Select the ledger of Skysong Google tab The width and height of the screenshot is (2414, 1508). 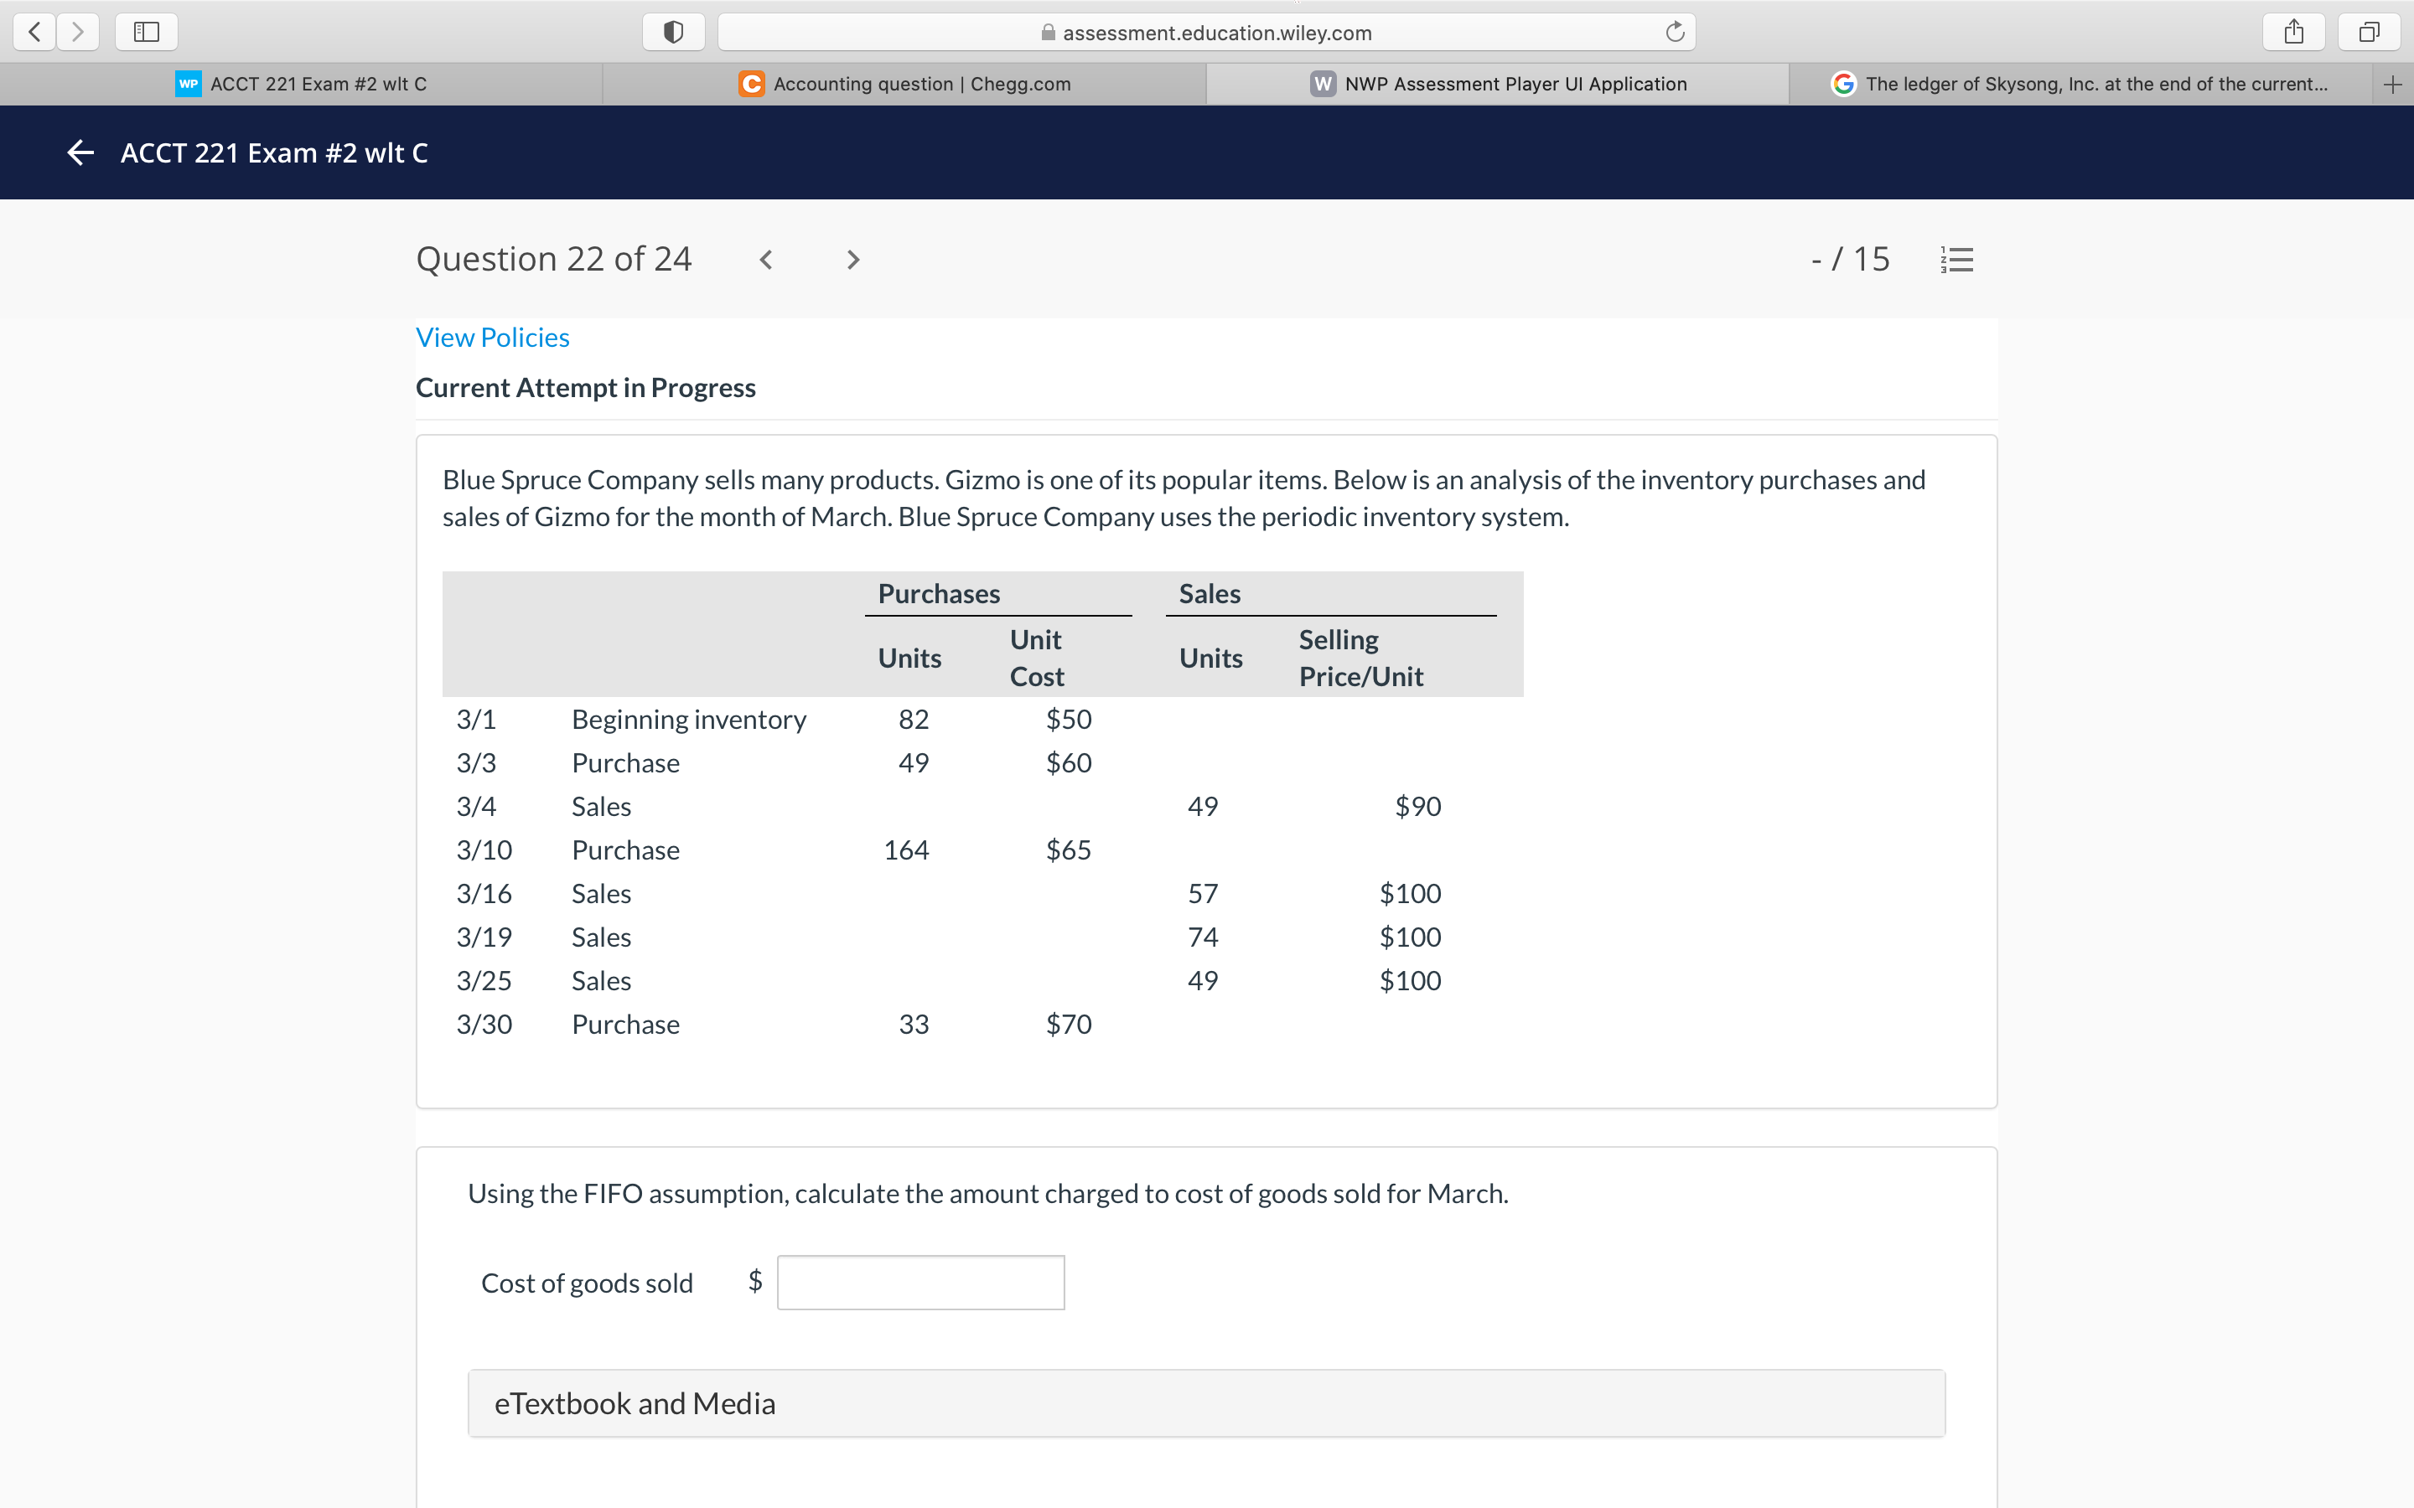coord(2095,84)
